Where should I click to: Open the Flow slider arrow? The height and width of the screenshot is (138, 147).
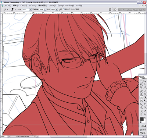57,9
